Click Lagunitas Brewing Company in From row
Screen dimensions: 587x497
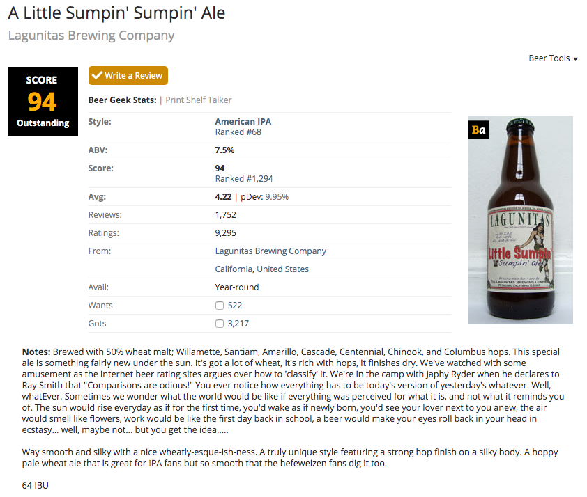click(270, 251)
